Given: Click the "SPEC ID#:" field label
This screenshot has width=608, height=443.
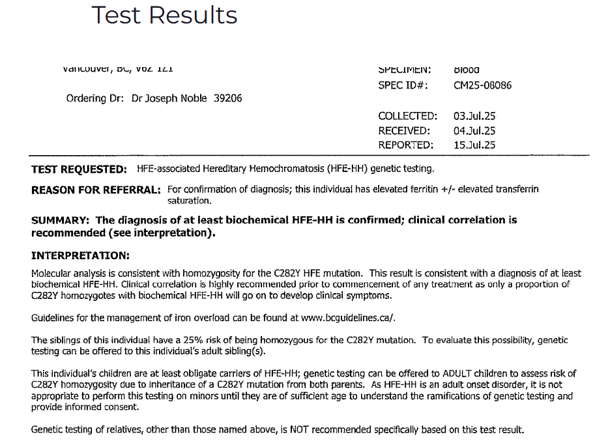Looking at the screenshot, I should [403, 85].
